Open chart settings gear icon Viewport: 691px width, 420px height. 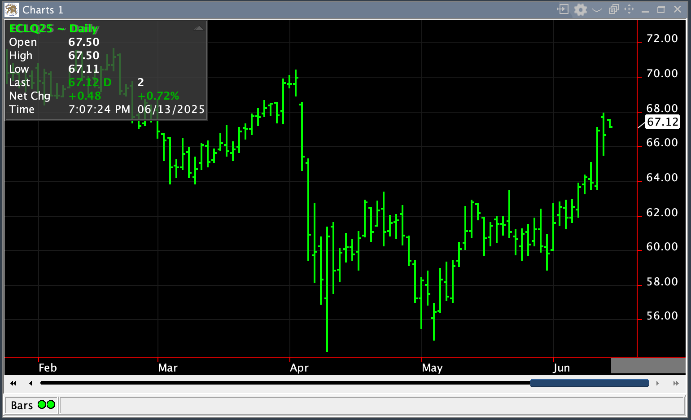[x=581, y=9]
